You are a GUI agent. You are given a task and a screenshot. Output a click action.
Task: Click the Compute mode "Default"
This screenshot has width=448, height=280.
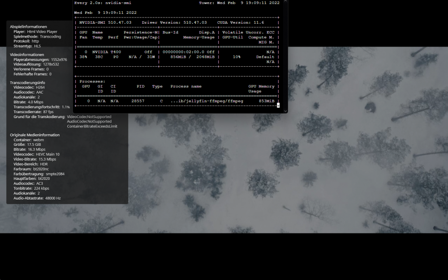pyautogui.click(x=265, y=57)
